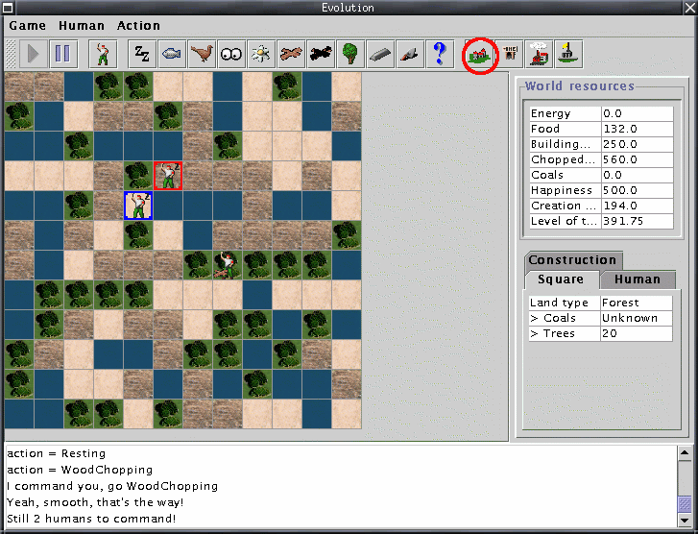Open the Human menu
This screenshot has height=534, width=698.
click(82, 26)
